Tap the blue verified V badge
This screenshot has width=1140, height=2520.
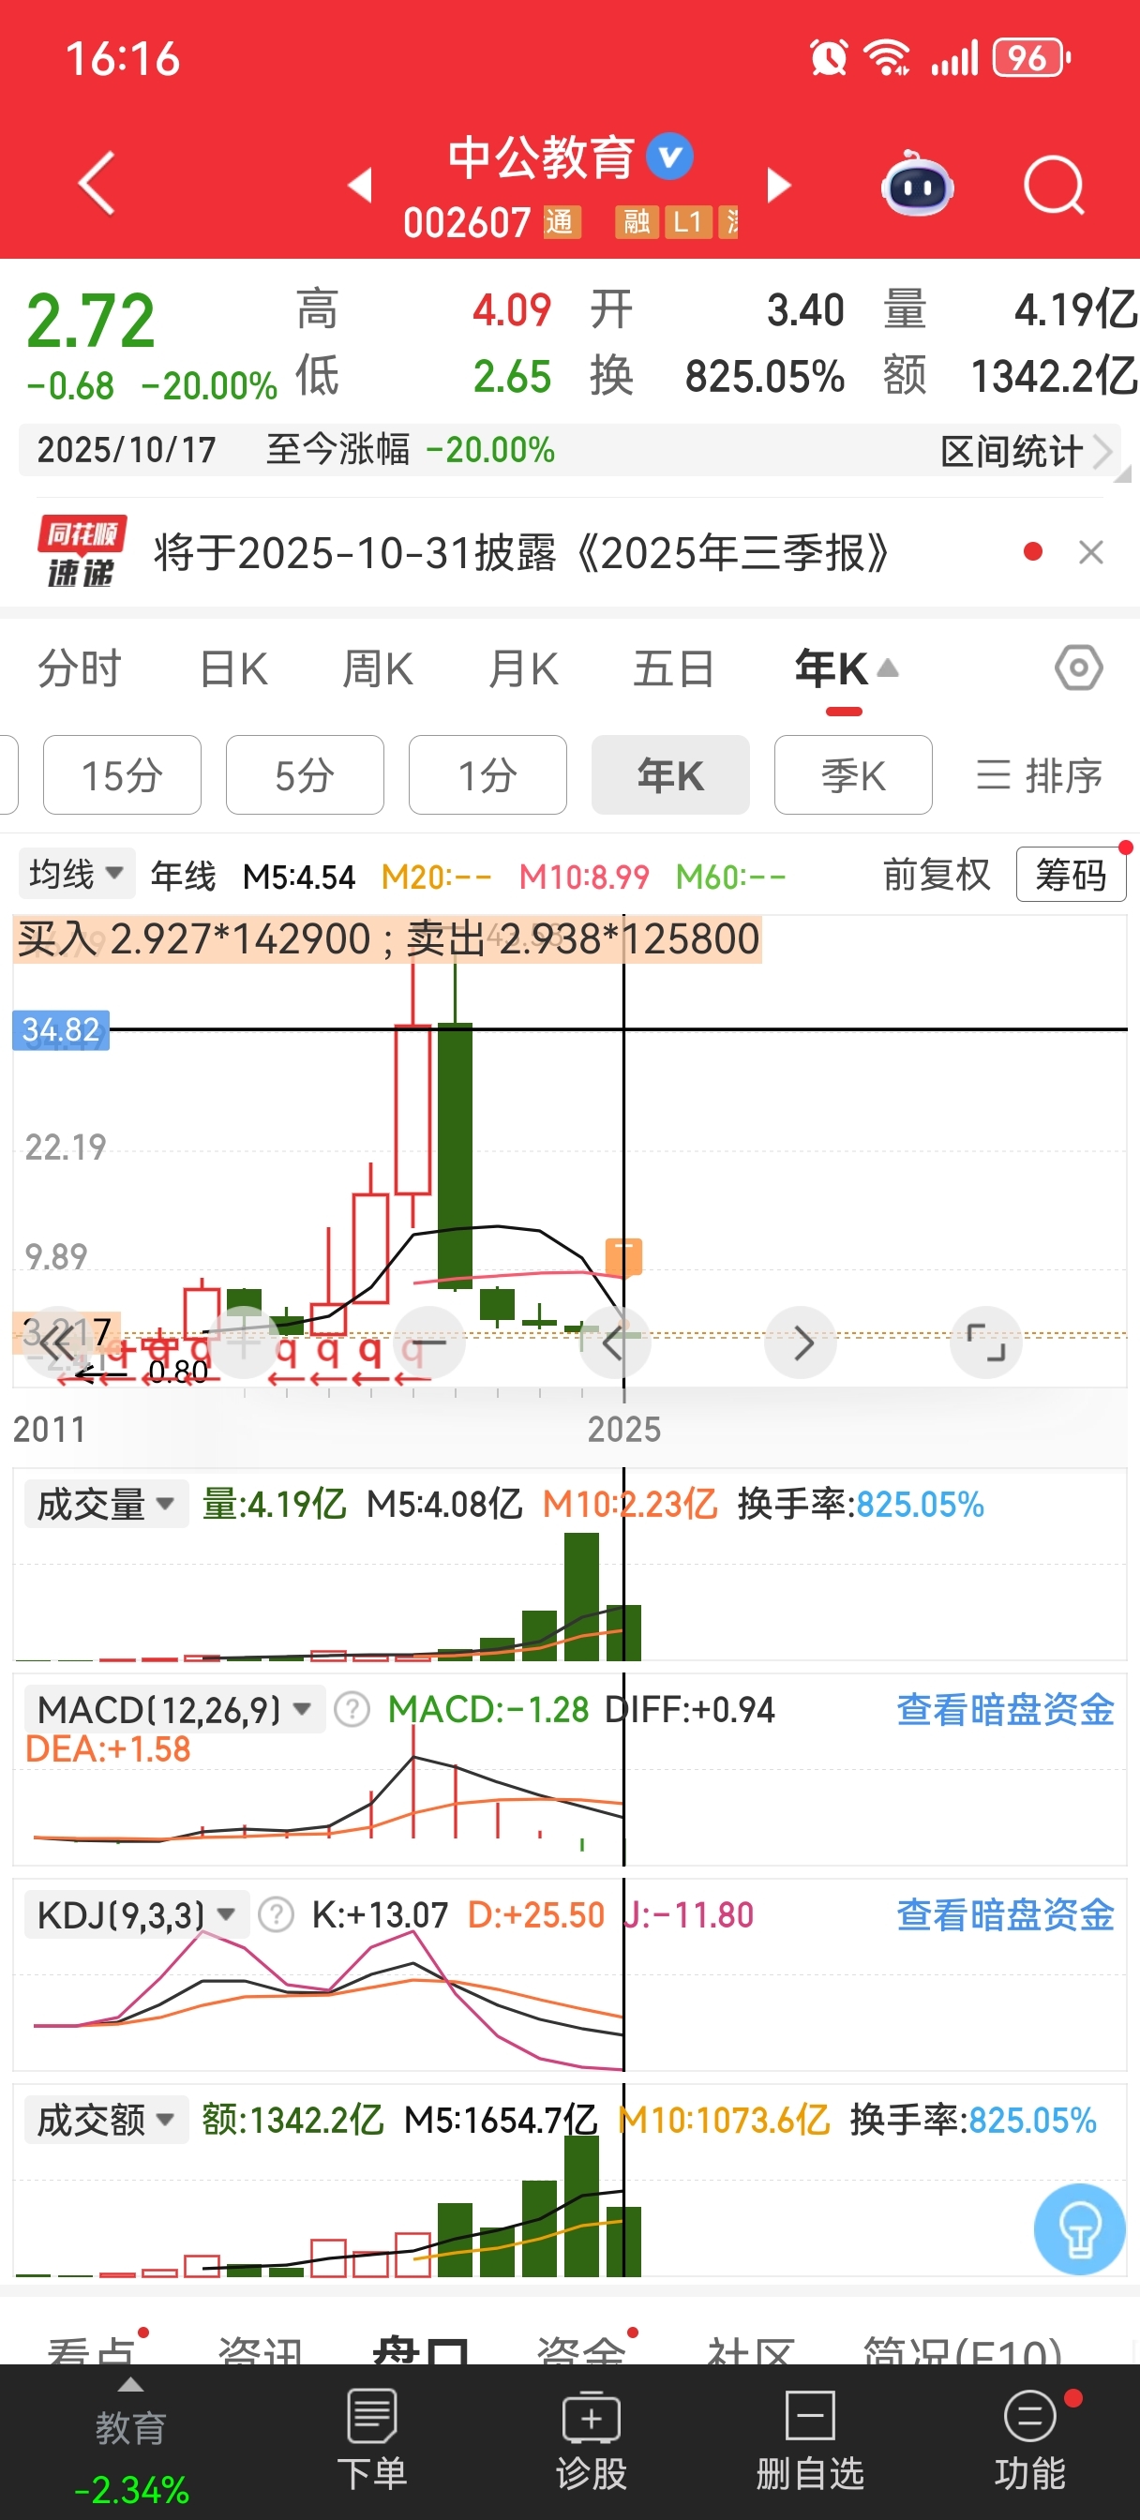point(670,157)
